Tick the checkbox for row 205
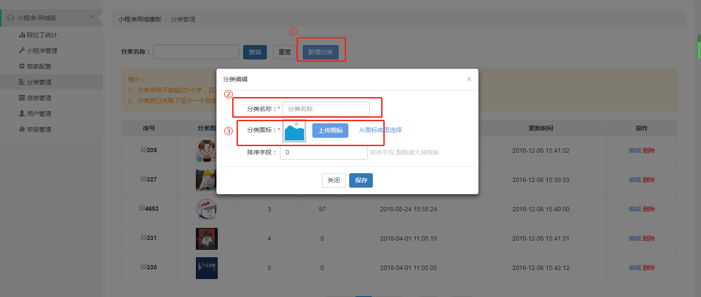The image size is (701, 297). point(144,150)
